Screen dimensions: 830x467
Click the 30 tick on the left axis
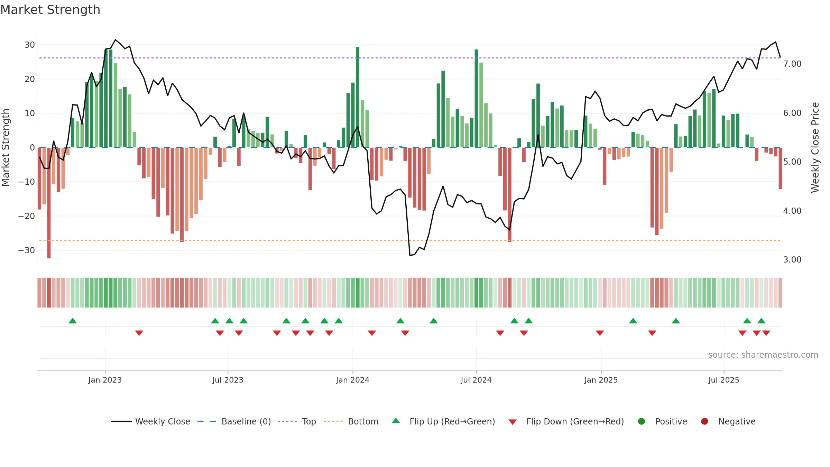coord(30,45)
